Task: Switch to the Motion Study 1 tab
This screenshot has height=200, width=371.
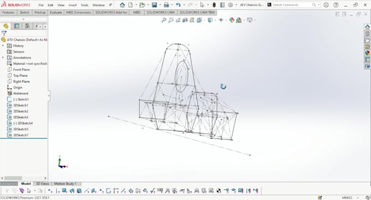Action: [x=65, y=184]
